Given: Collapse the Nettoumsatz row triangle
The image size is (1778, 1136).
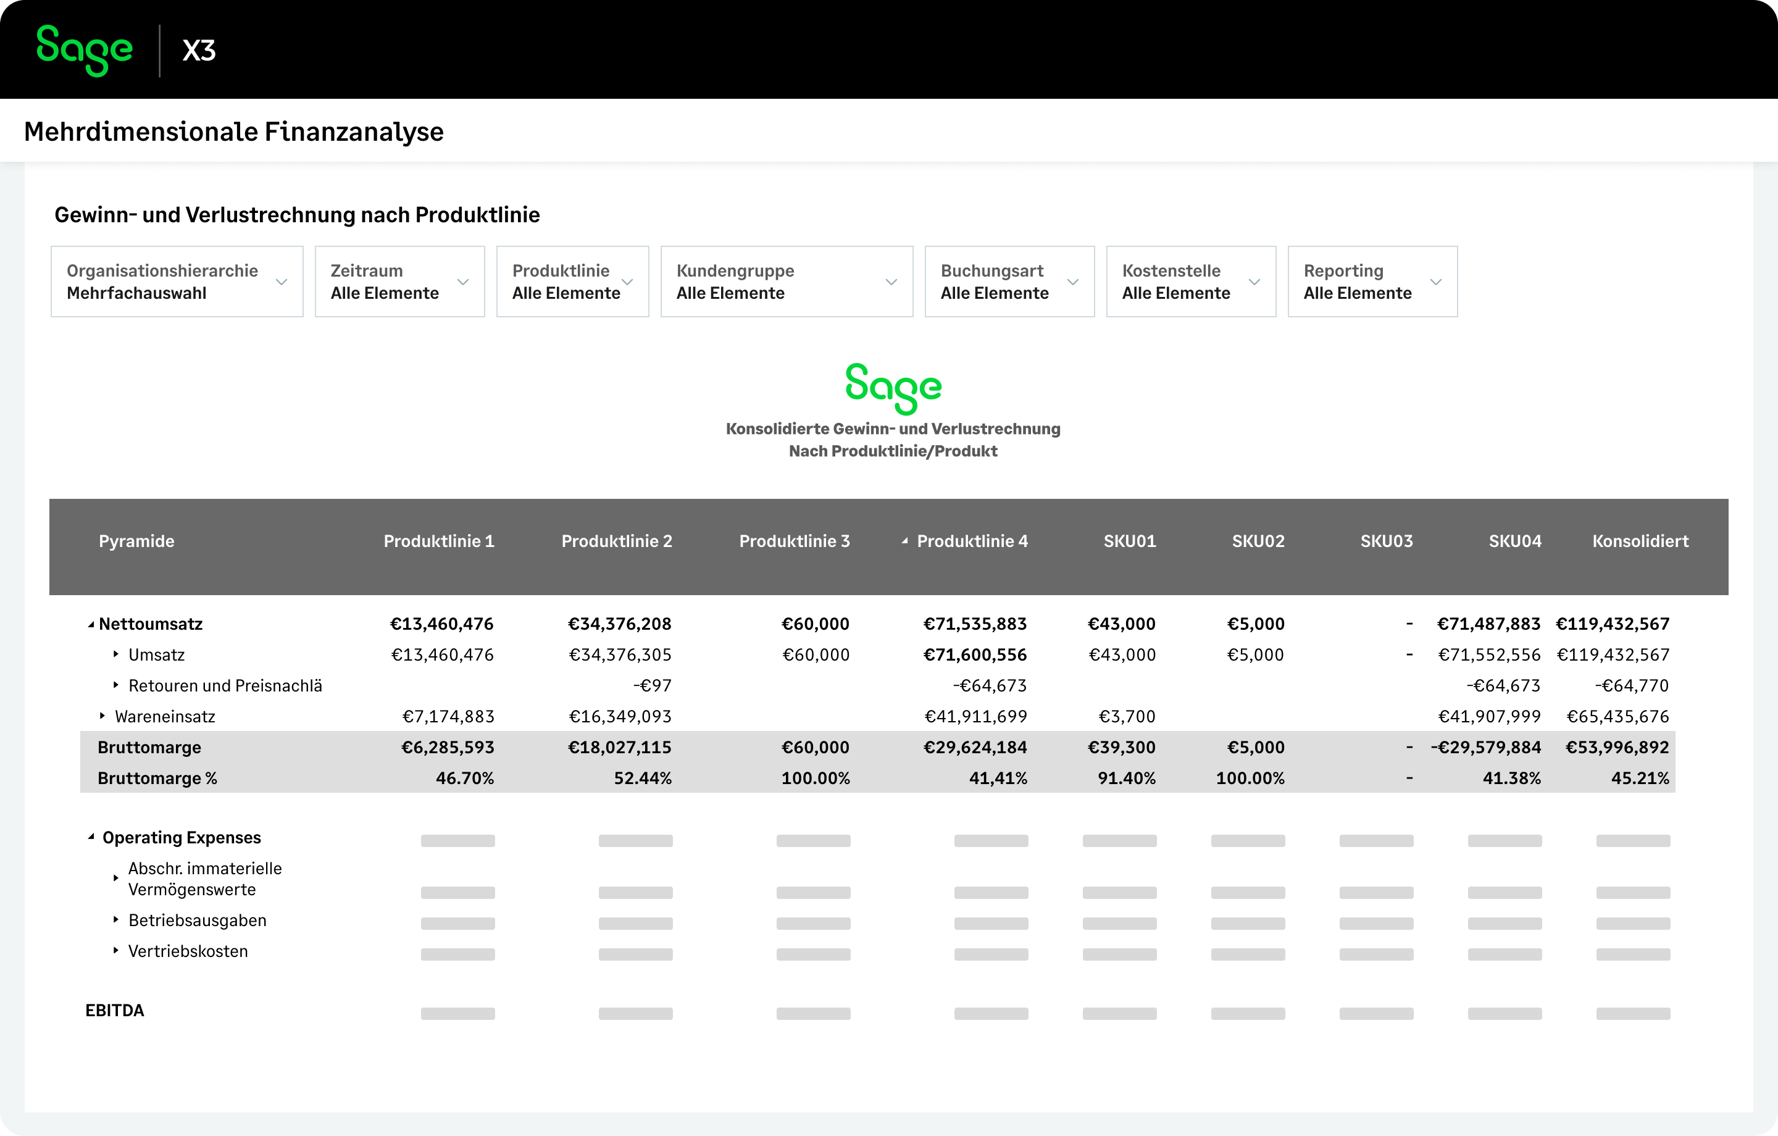Looking at the screenshot, I should (x=91, y=625).
